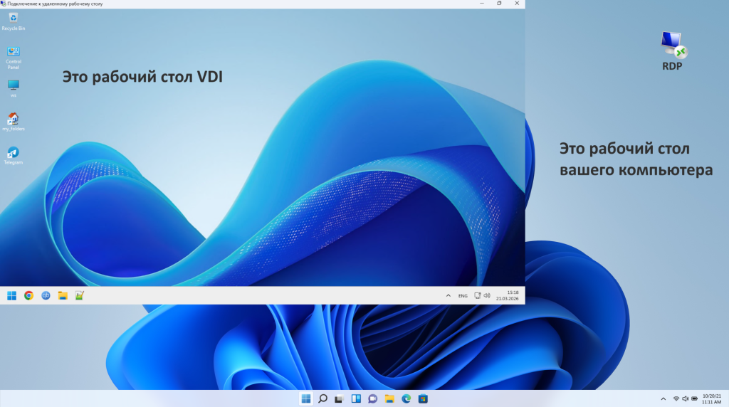The width and height of the screenshot is (729, 407).
Task: Open Microsoft Edge on local taskbar
Action: [x=406, y=398]
